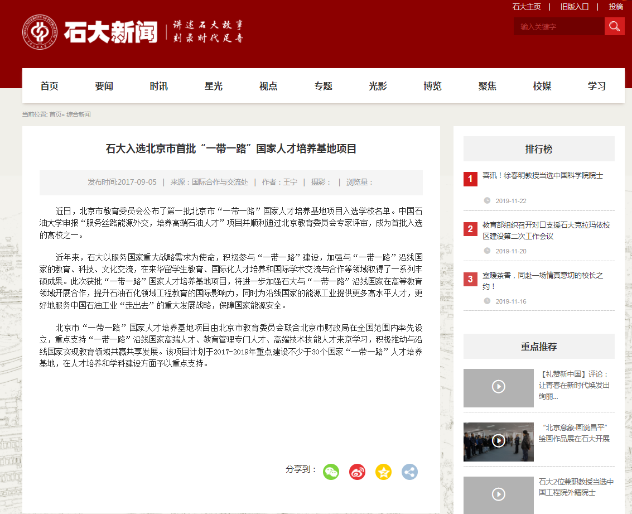Click the 首页 breadcrumb link
632x514 pixels.
pyautogui.click(x=55, y=114)
